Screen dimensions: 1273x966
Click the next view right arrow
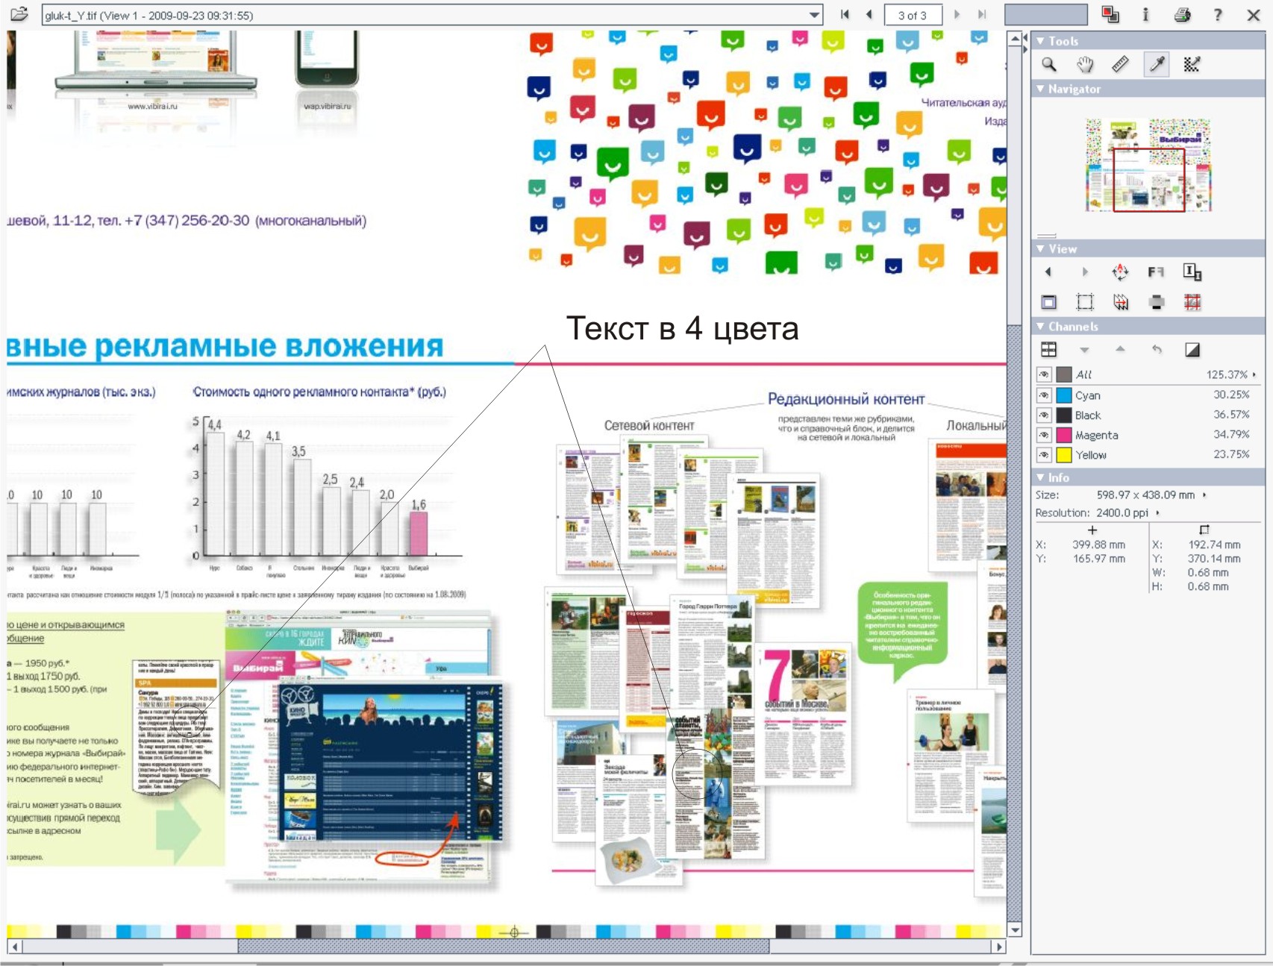click(x=1085, y=272)
